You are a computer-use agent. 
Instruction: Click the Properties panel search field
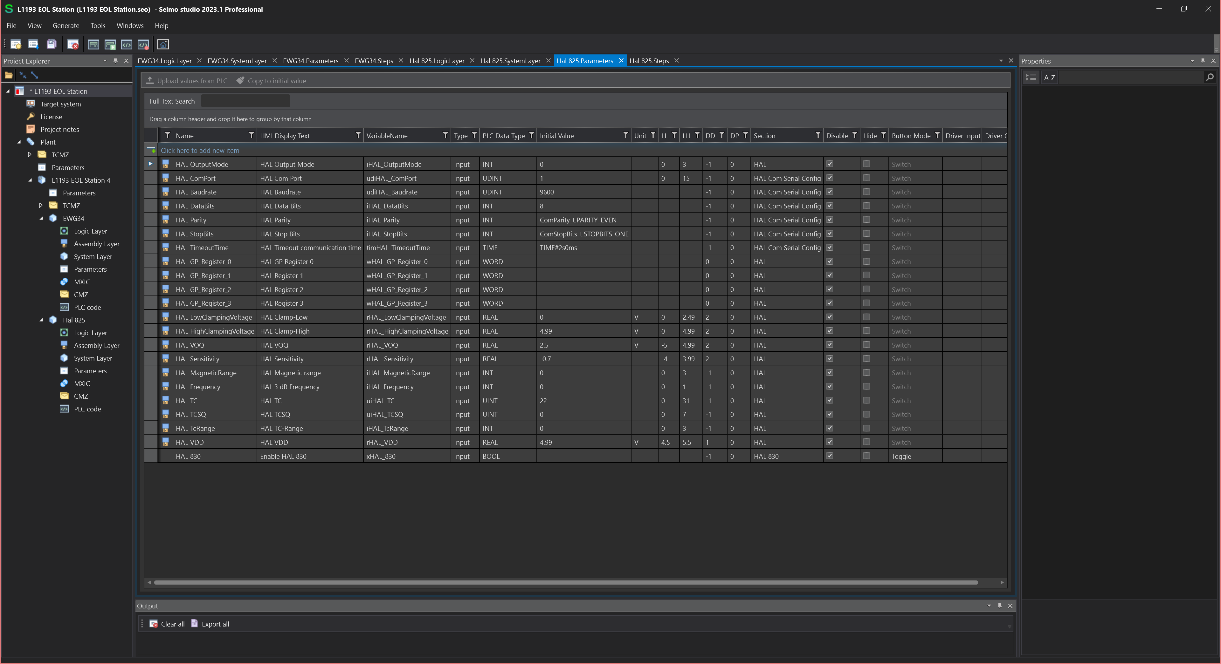[1131, 77]
